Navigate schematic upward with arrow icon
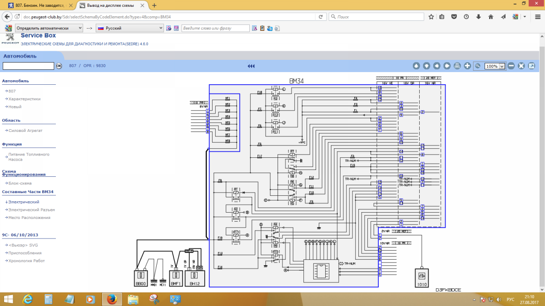Image resolution: width=545 pixels, height=306 pixels. pos(416,66)
